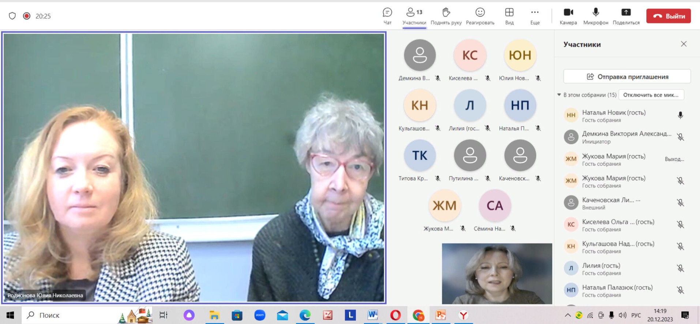Image resolution: width=700 pixels, height=324 pixels.
Task: Open Word from the Windows taskbar
Action: [x=372, y=315]
